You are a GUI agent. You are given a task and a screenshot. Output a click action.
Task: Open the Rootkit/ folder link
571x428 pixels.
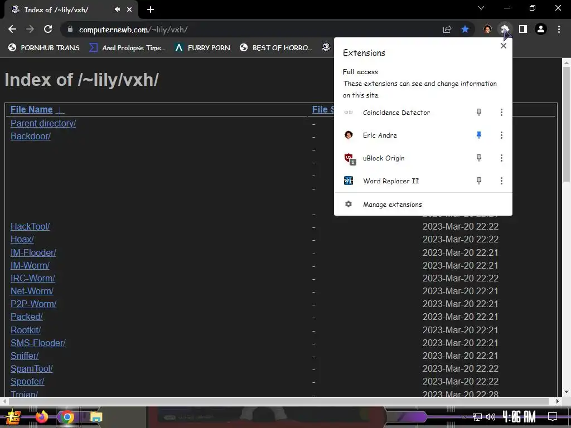tap(26, 330)
